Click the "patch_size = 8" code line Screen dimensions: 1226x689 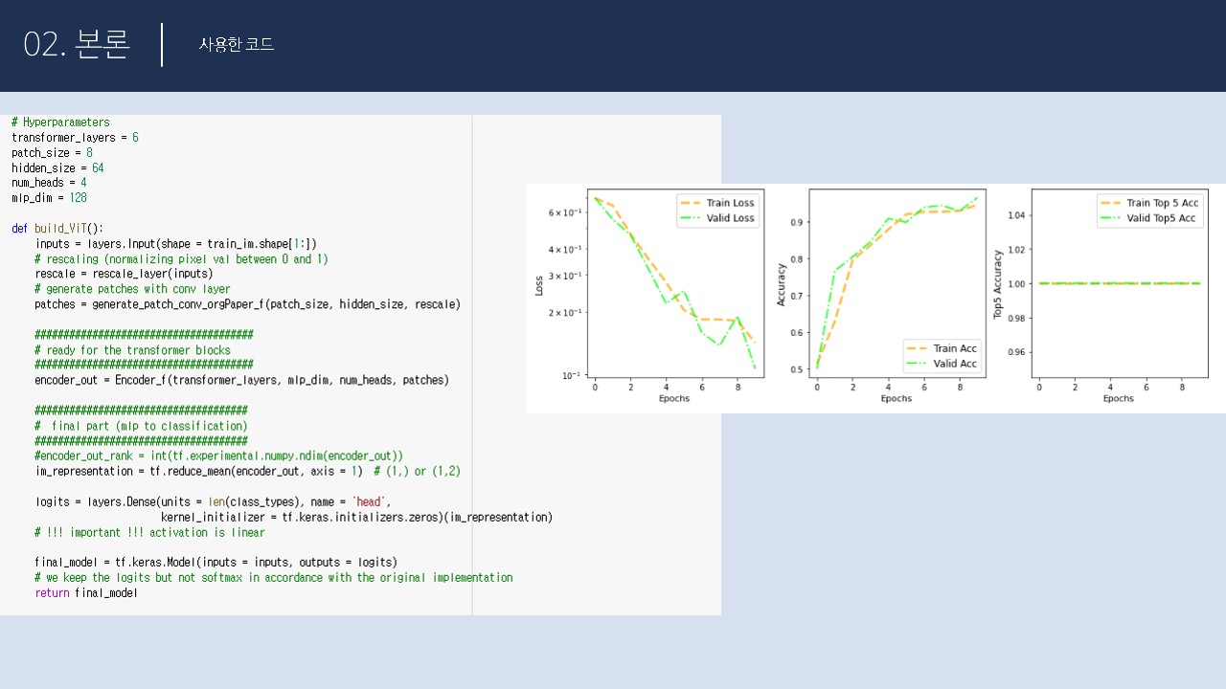[x=52, y=153]
